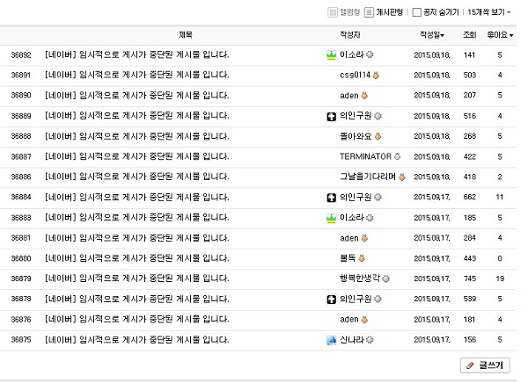This screenshot has height=383, width=528.
Task: Click blue picture avatar beside 신나라
Action: click(331, 340)
